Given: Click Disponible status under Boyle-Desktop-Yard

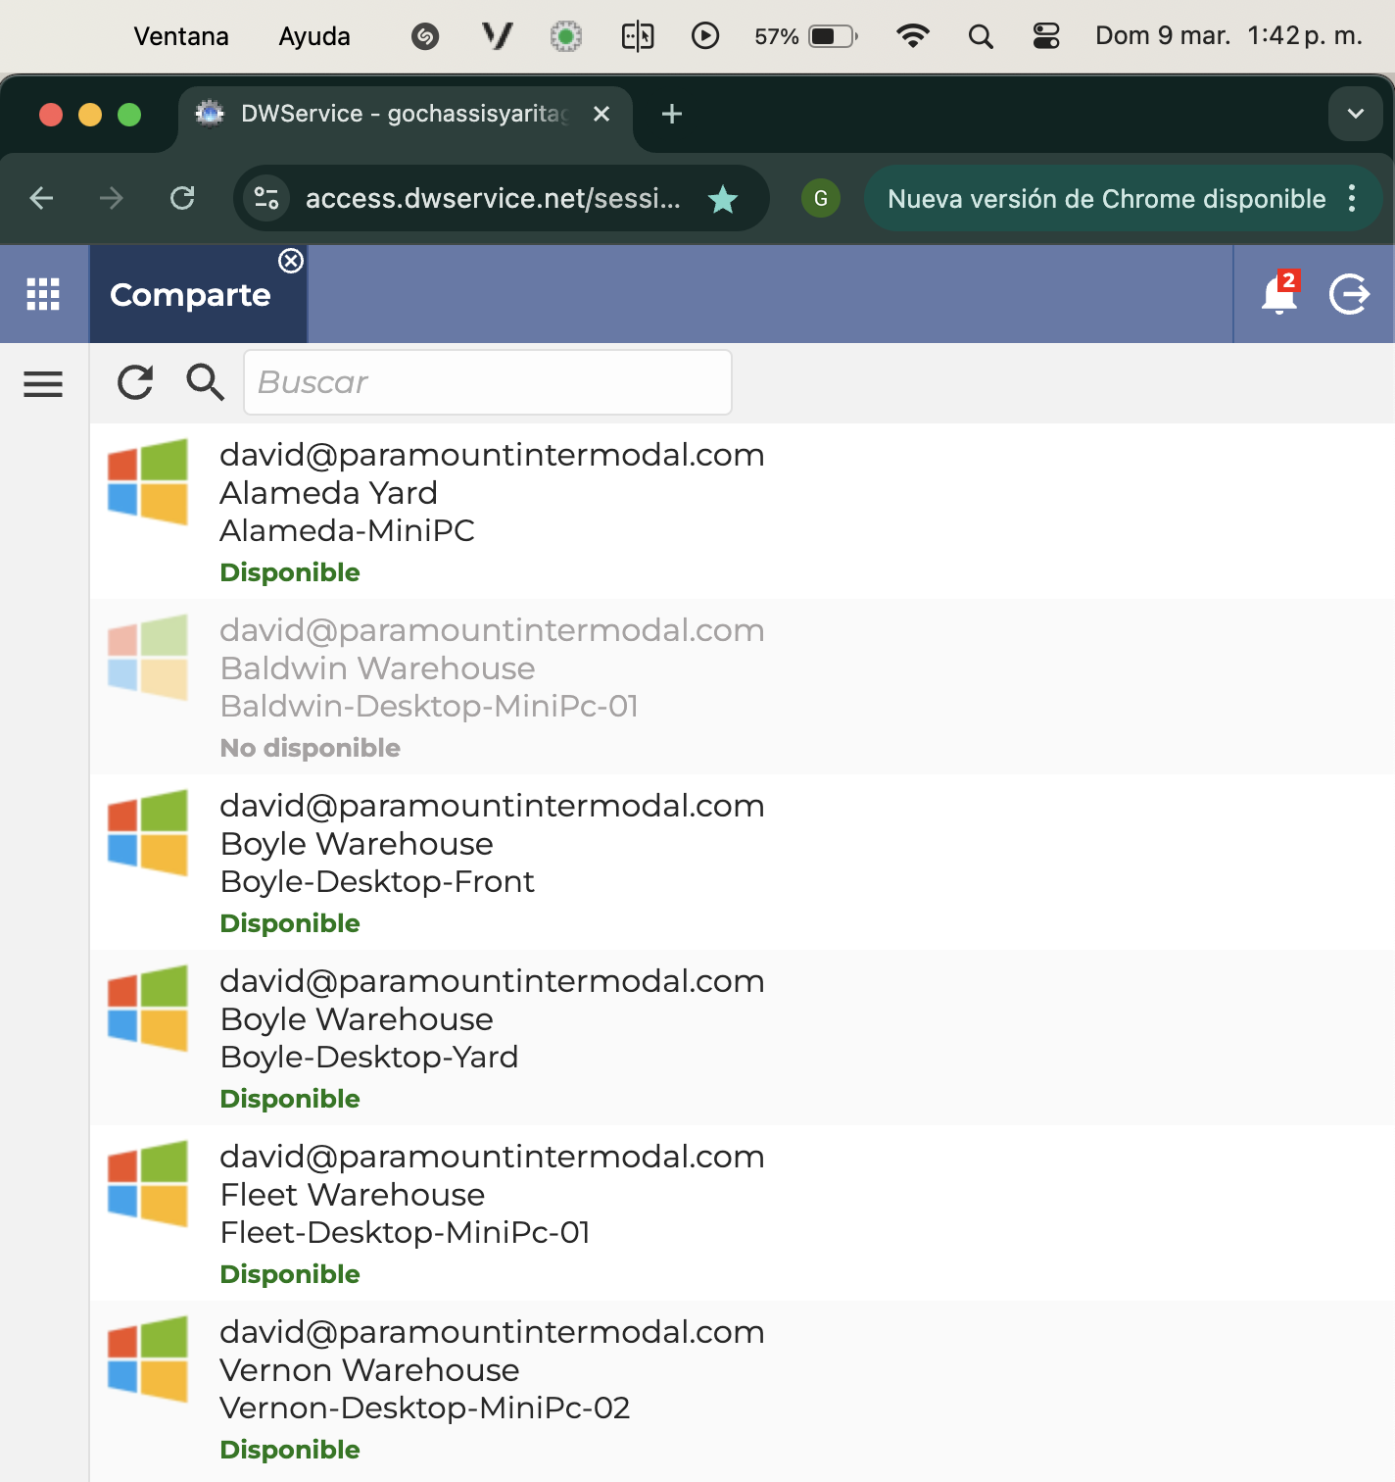Looking at the screenshot, I should 290,1099.
